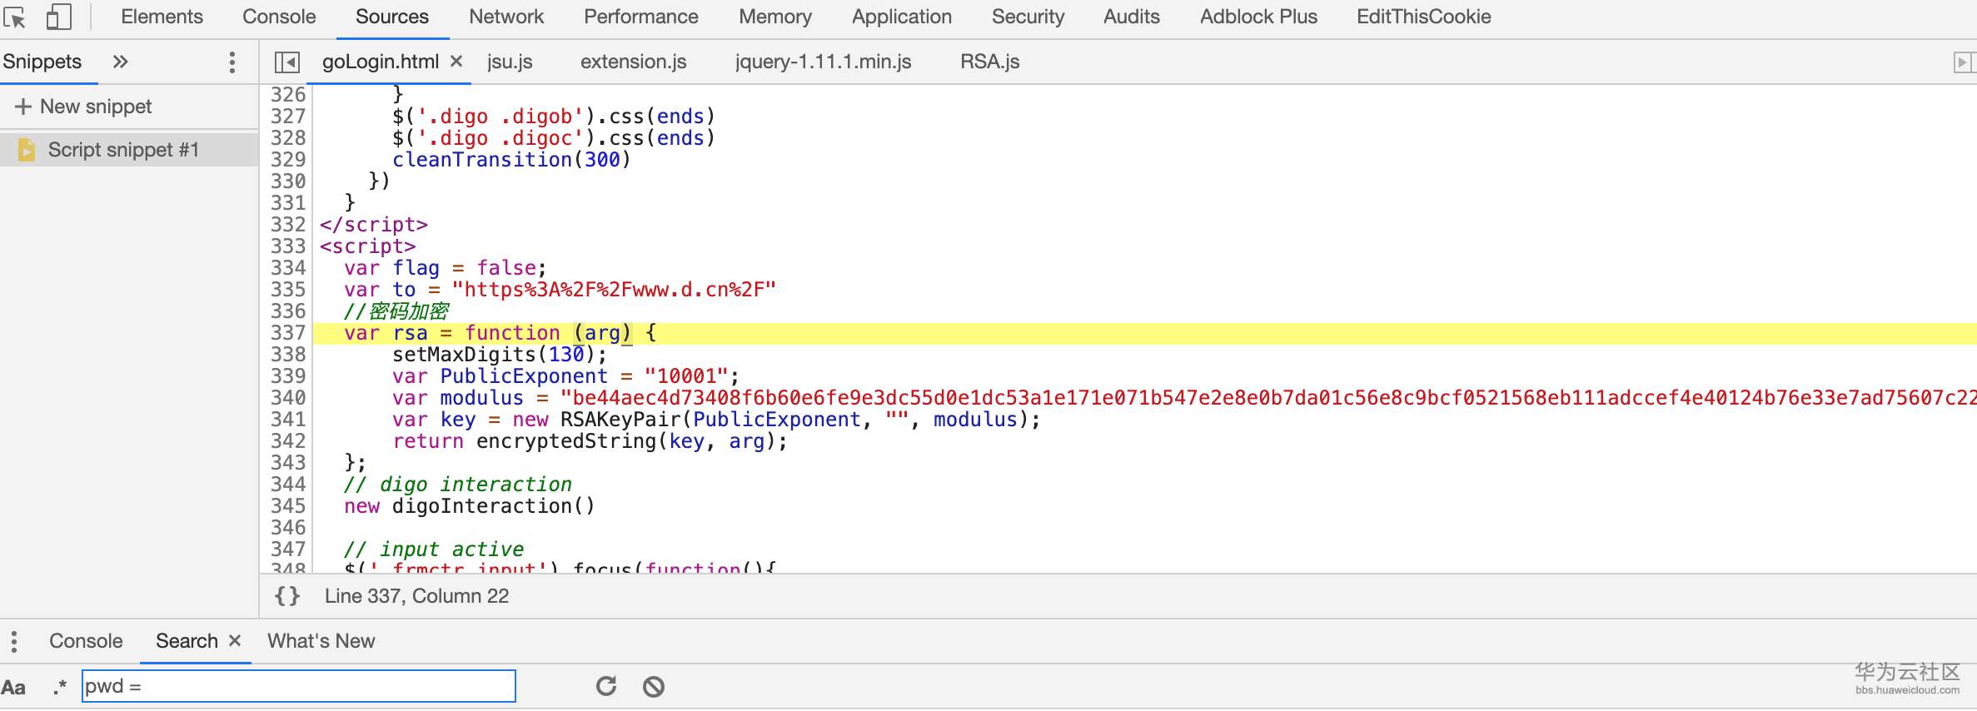1977x711 pixels.
Task: Open the Application tab
Action: click(901, 17)
